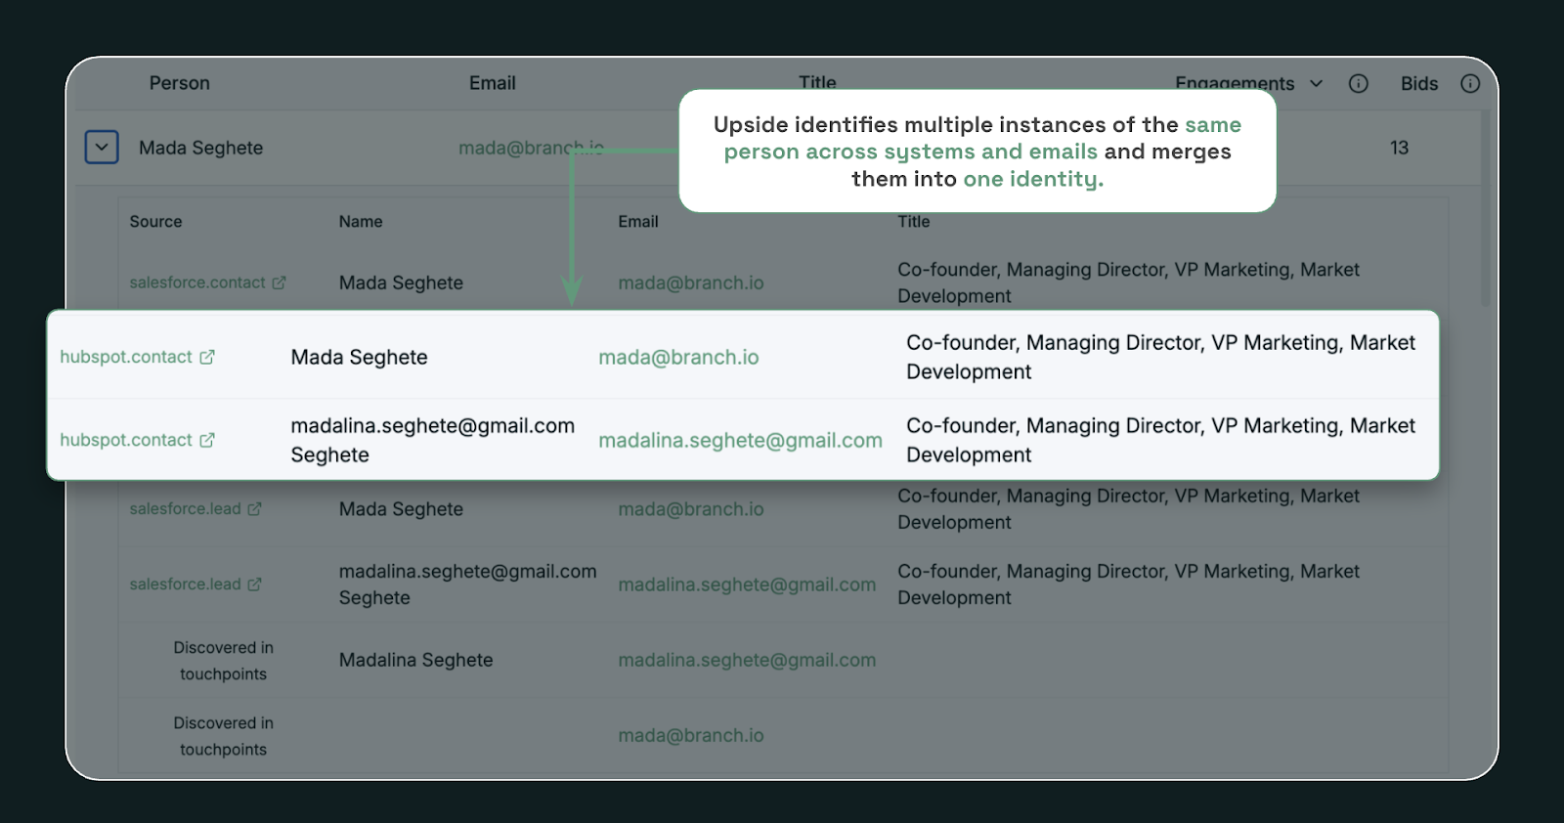Open hubspot.contact link for Mada Seghete
This screenshot has width=1564, height=823.
tap(126, 357)
